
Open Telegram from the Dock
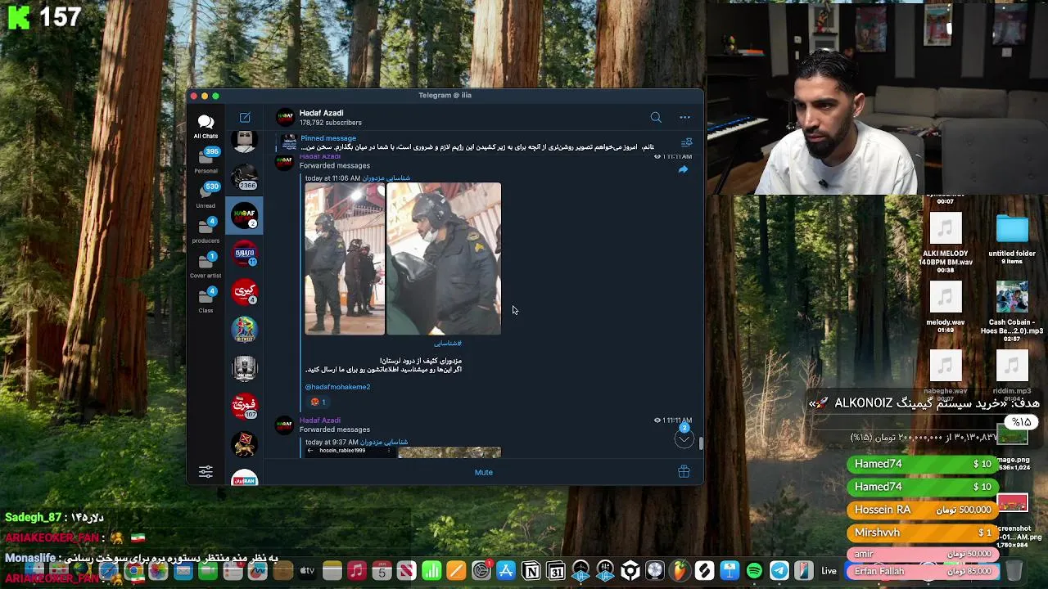[779, 570]
